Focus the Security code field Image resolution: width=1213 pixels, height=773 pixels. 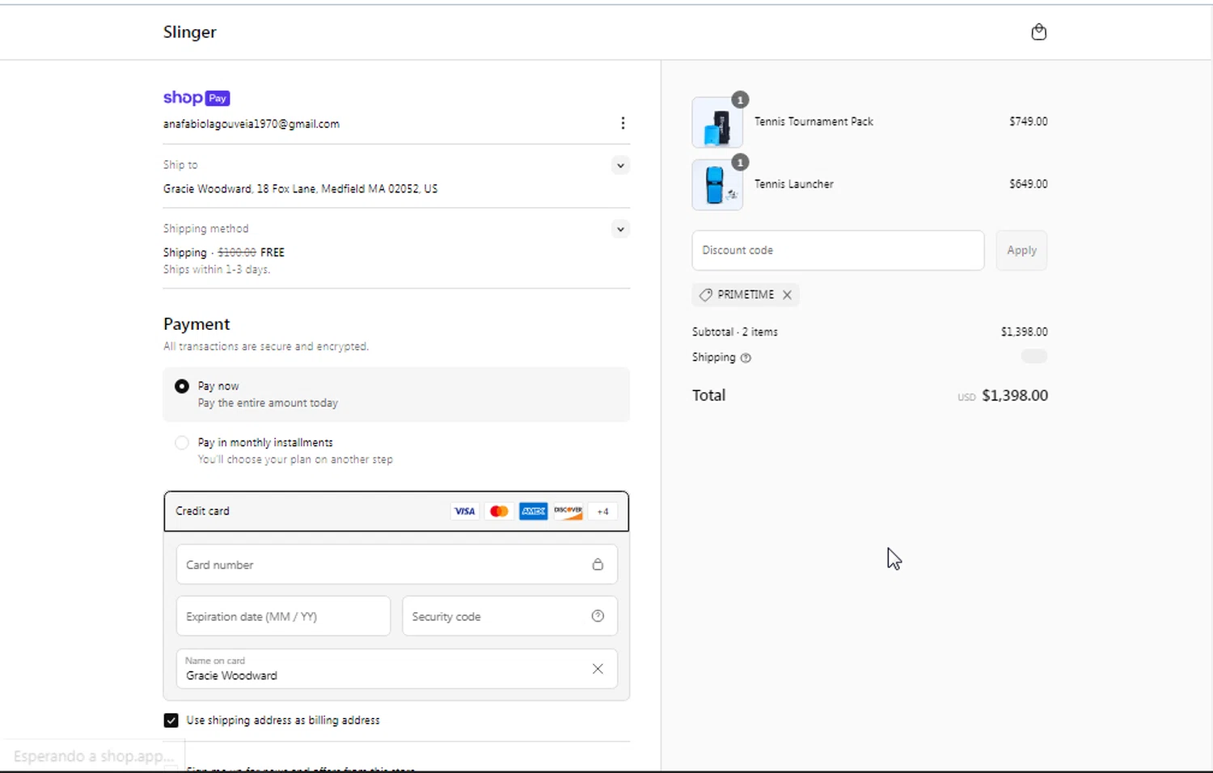coord(509,616)
